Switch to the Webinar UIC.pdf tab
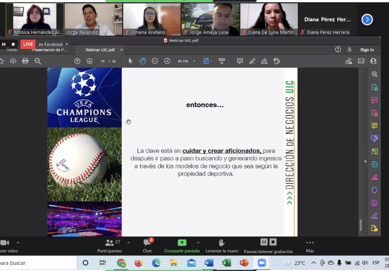 tap(100, 50)
